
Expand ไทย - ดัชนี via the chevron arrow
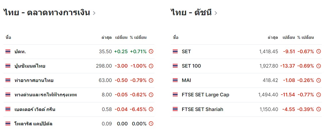(x=216, y=13)
